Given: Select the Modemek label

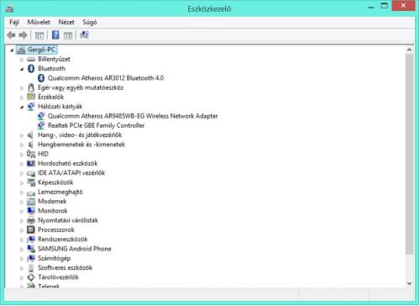Looking at the screenshot, I should (52, 201).
